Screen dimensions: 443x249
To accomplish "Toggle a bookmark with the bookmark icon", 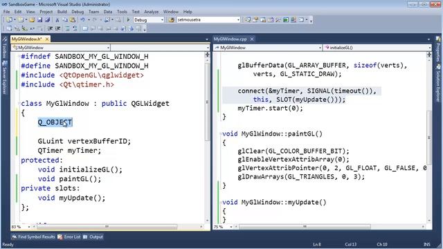I will click(85, 28).
